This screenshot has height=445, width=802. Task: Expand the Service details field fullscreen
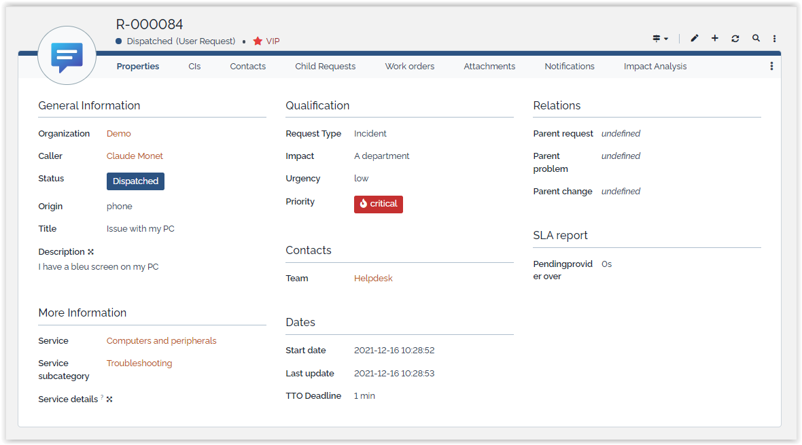click(109, 399)
